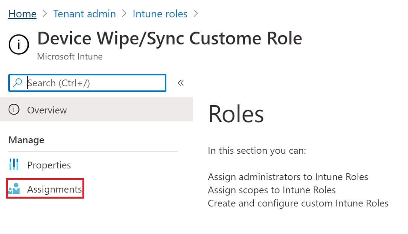This screenshot has height=234, width=408.
Task: Click the Manage section label
Action: pos(26,140)
